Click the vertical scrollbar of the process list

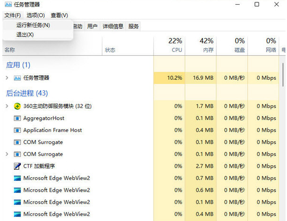pyautogui.click(x=283, y=75)
